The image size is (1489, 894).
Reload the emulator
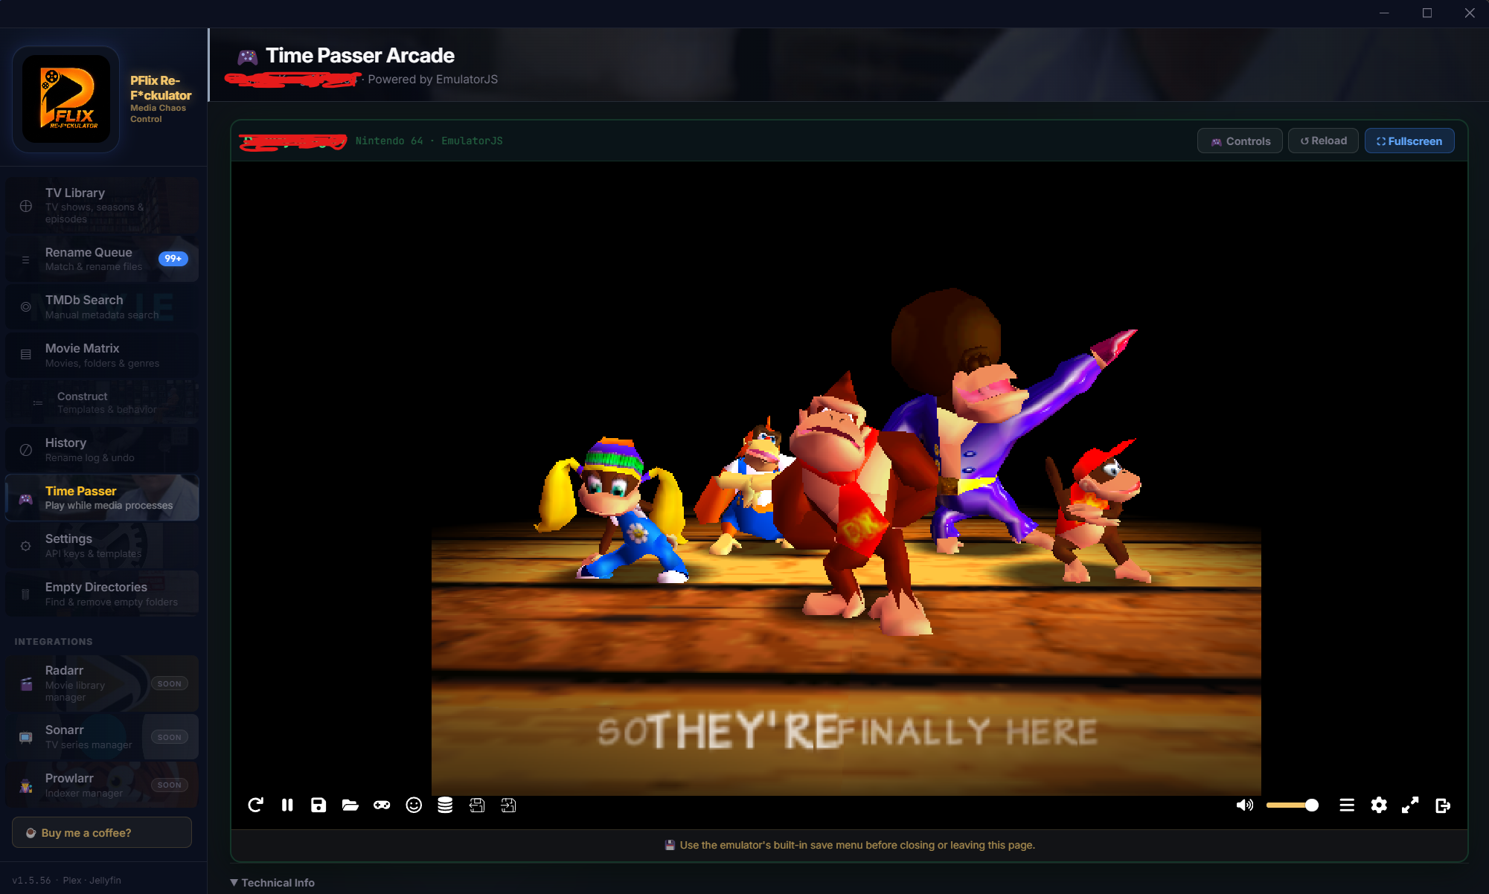coord(1323,141)
